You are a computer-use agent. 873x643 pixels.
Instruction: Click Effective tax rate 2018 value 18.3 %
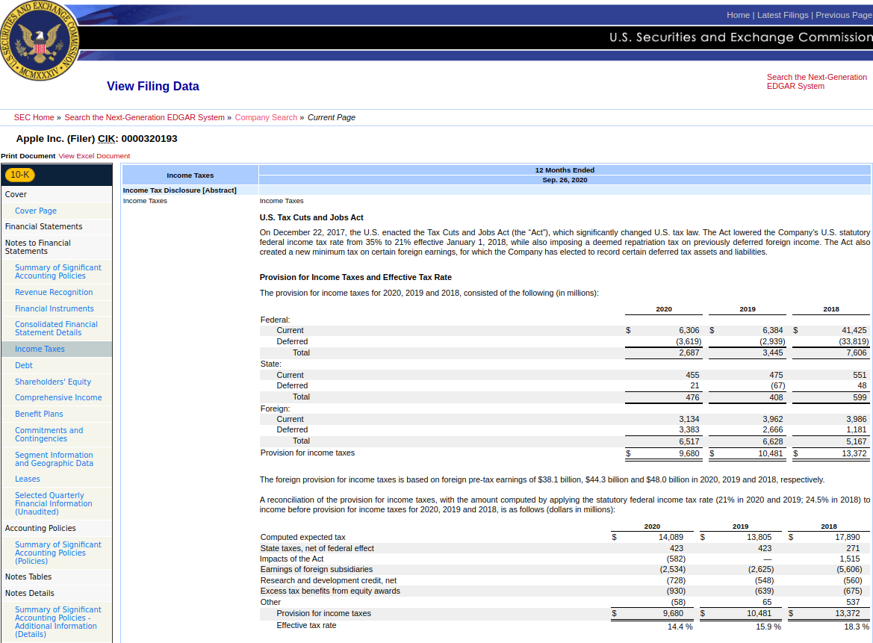point(857,627)
